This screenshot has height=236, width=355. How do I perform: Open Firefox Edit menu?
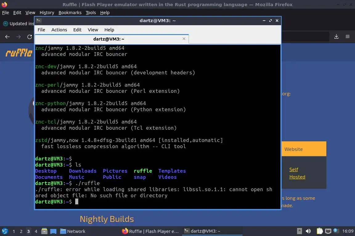coord(17,13)
